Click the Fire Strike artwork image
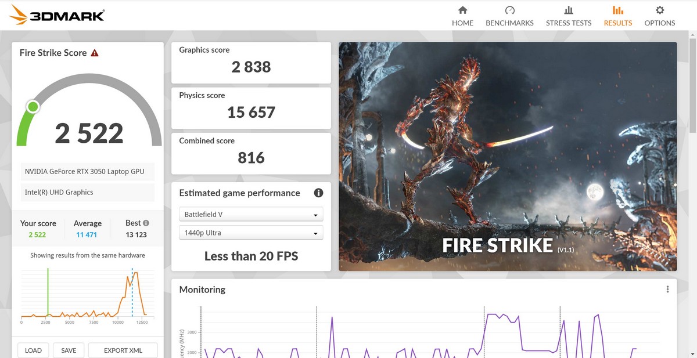 pyautogui.click(x=508, y=156)
